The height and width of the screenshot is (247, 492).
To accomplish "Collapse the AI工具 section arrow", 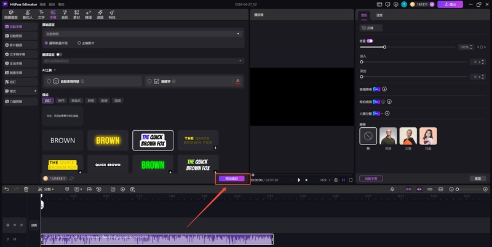I will pyautogui.click(x=55, y=70).
